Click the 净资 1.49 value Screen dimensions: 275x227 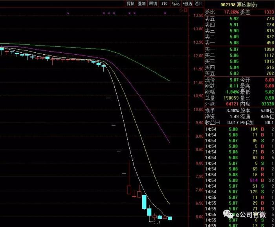(x=234, y=116)
